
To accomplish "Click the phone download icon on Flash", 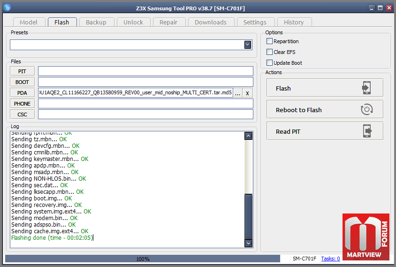I will (x=366, y=88).
